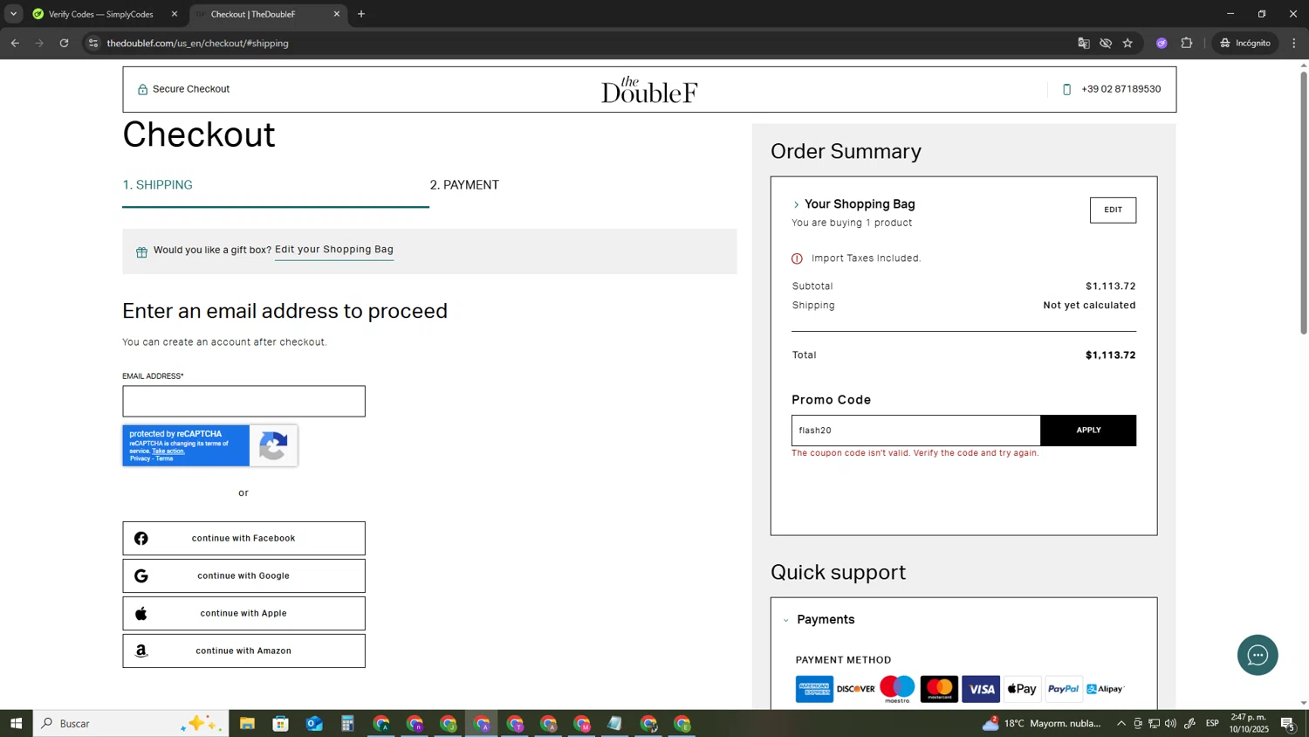The width and height of the screenshot is (1309, 737).
Task: Reload the checkout page
Action: (64, 43)
